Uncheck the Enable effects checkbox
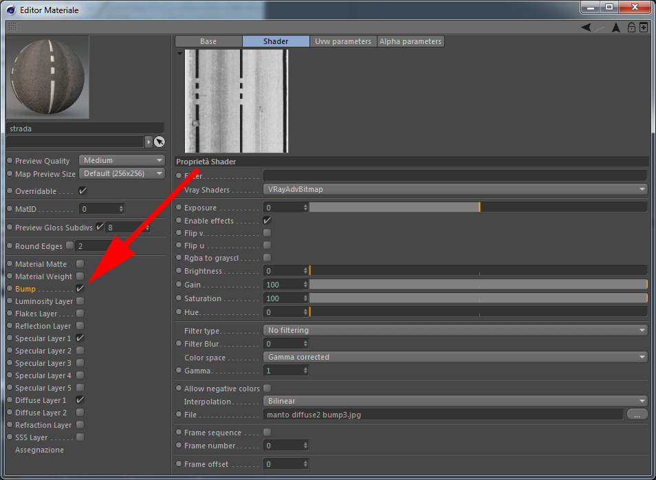656x480 pixels. click(x=267, y=220)
